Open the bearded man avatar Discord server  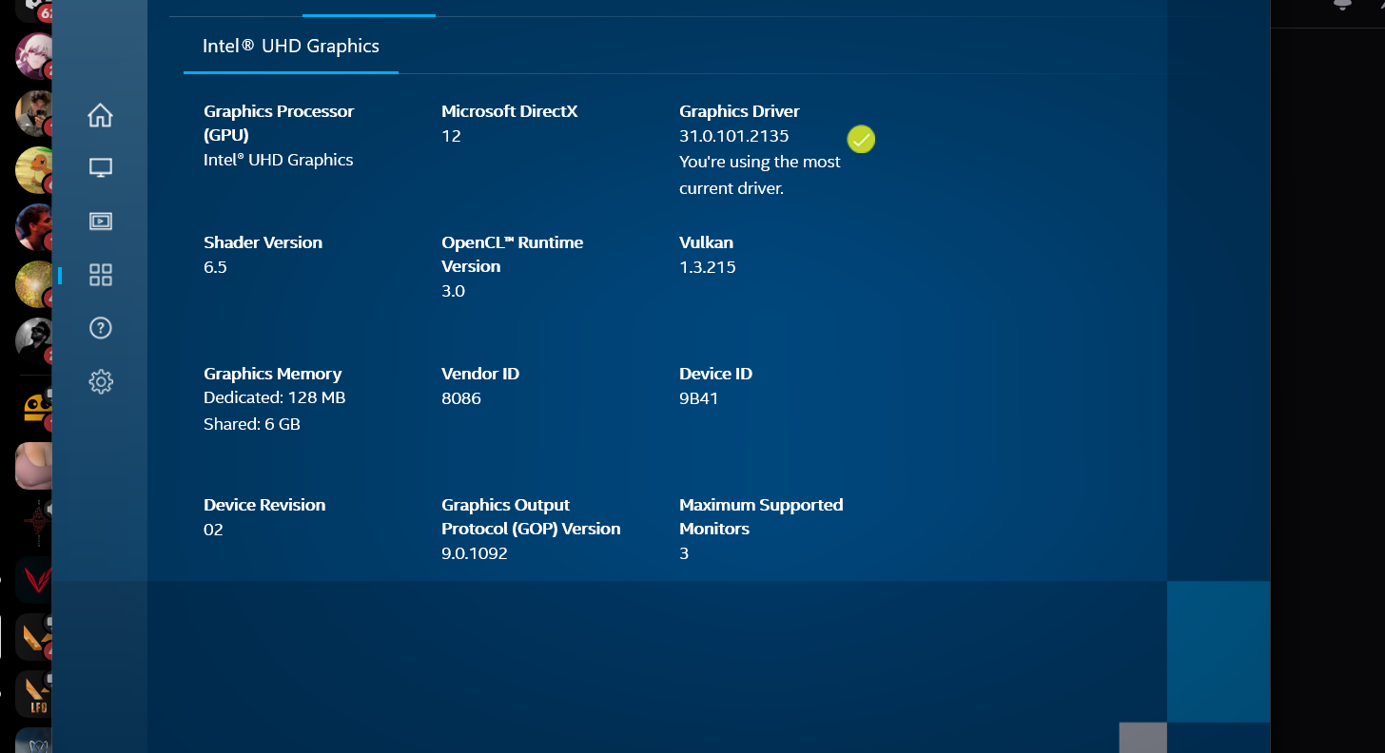[34, 227]
